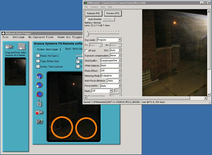
Task: Click the Preview (F9) button
Action: [x=113, y=13]
